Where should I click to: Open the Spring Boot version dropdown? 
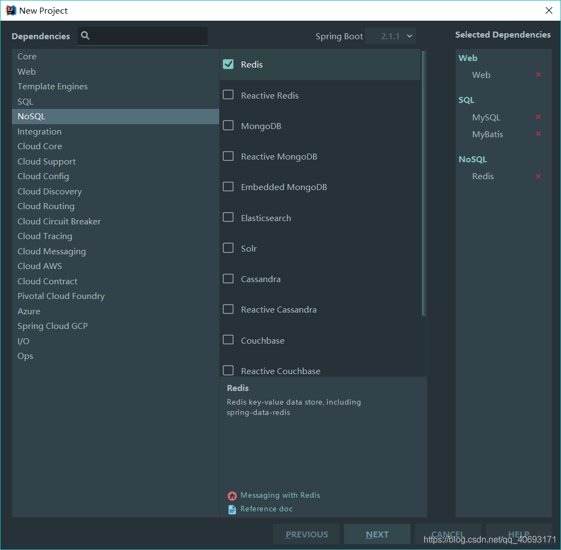(x=391, y=36)
